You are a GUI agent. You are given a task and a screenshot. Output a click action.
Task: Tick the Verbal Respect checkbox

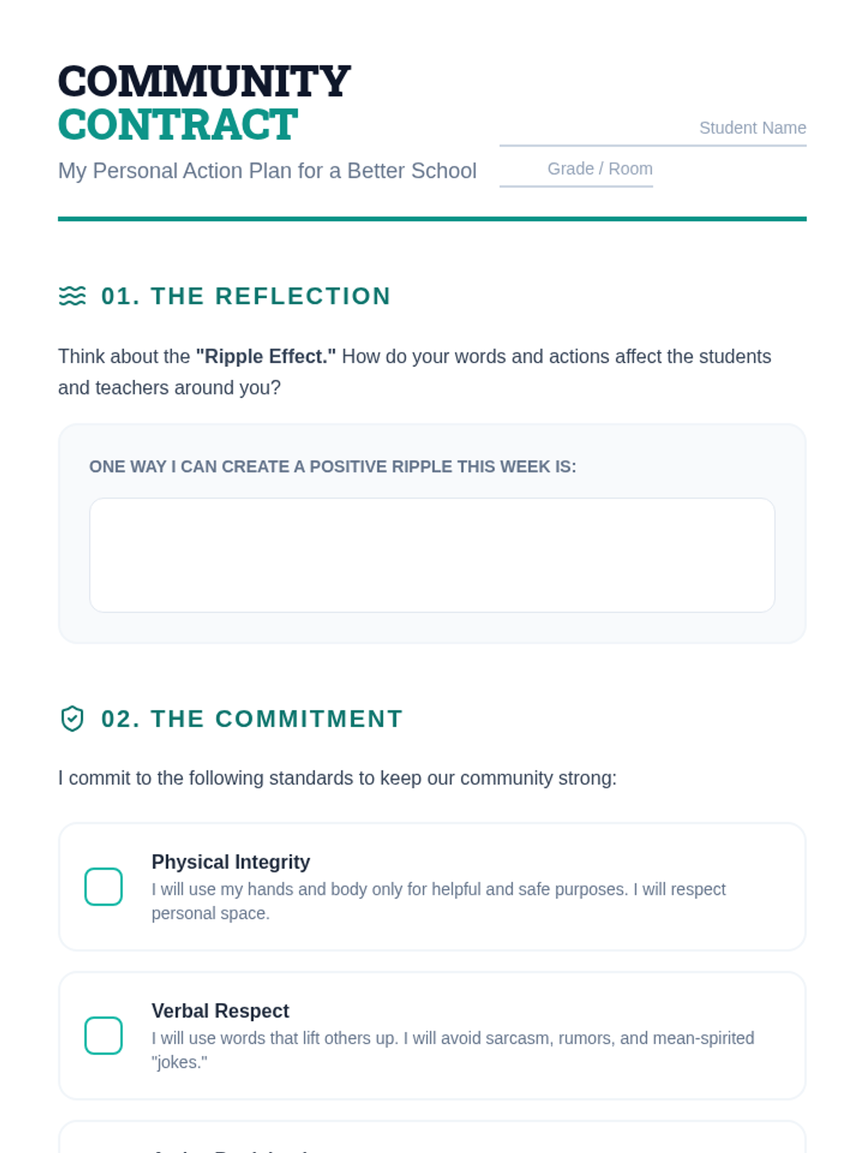point(104,1036)
